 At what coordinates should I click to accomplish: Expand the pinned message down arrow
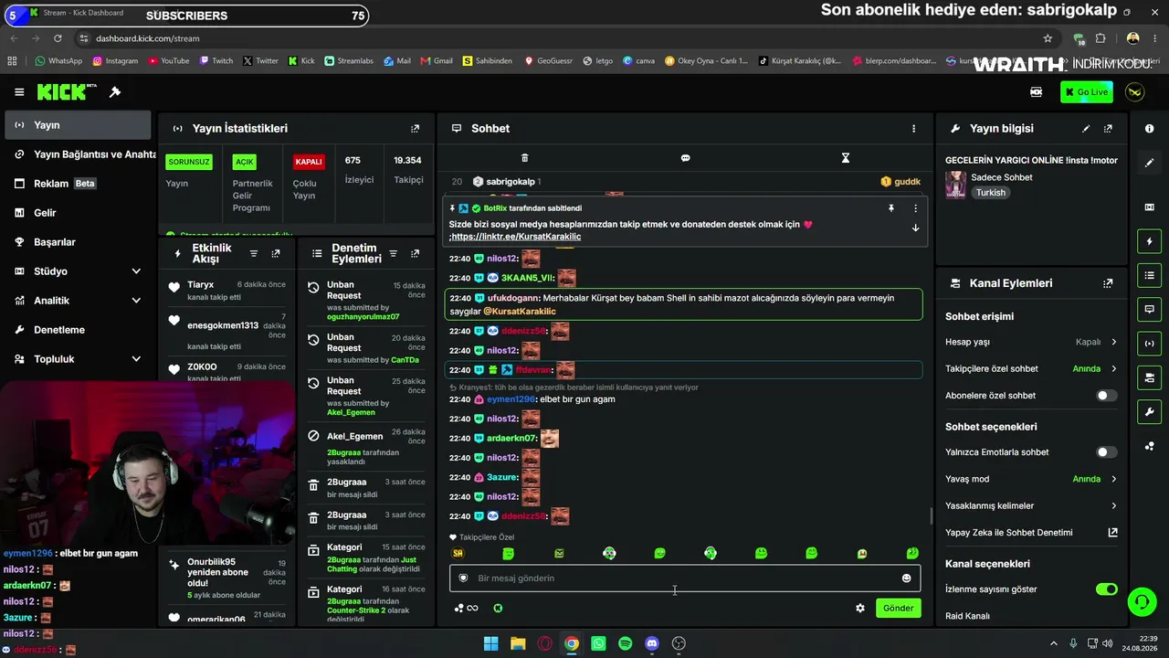click(x=915, y=228)
